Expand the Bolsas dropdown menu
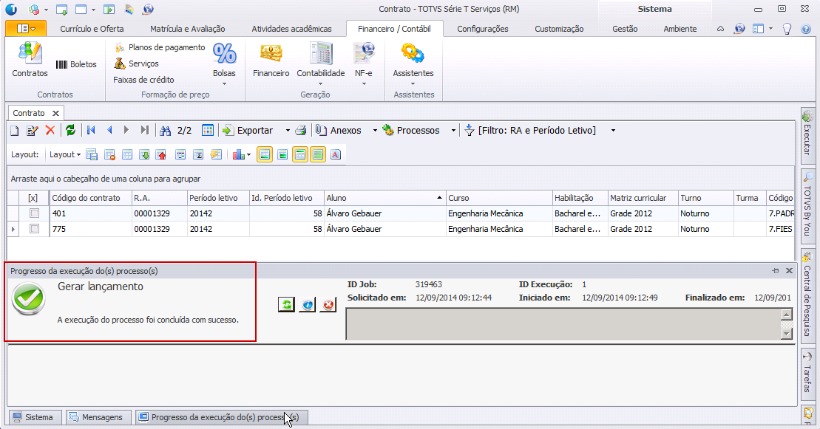This screenshot has width=820, height=429. [x=224, y=83]
